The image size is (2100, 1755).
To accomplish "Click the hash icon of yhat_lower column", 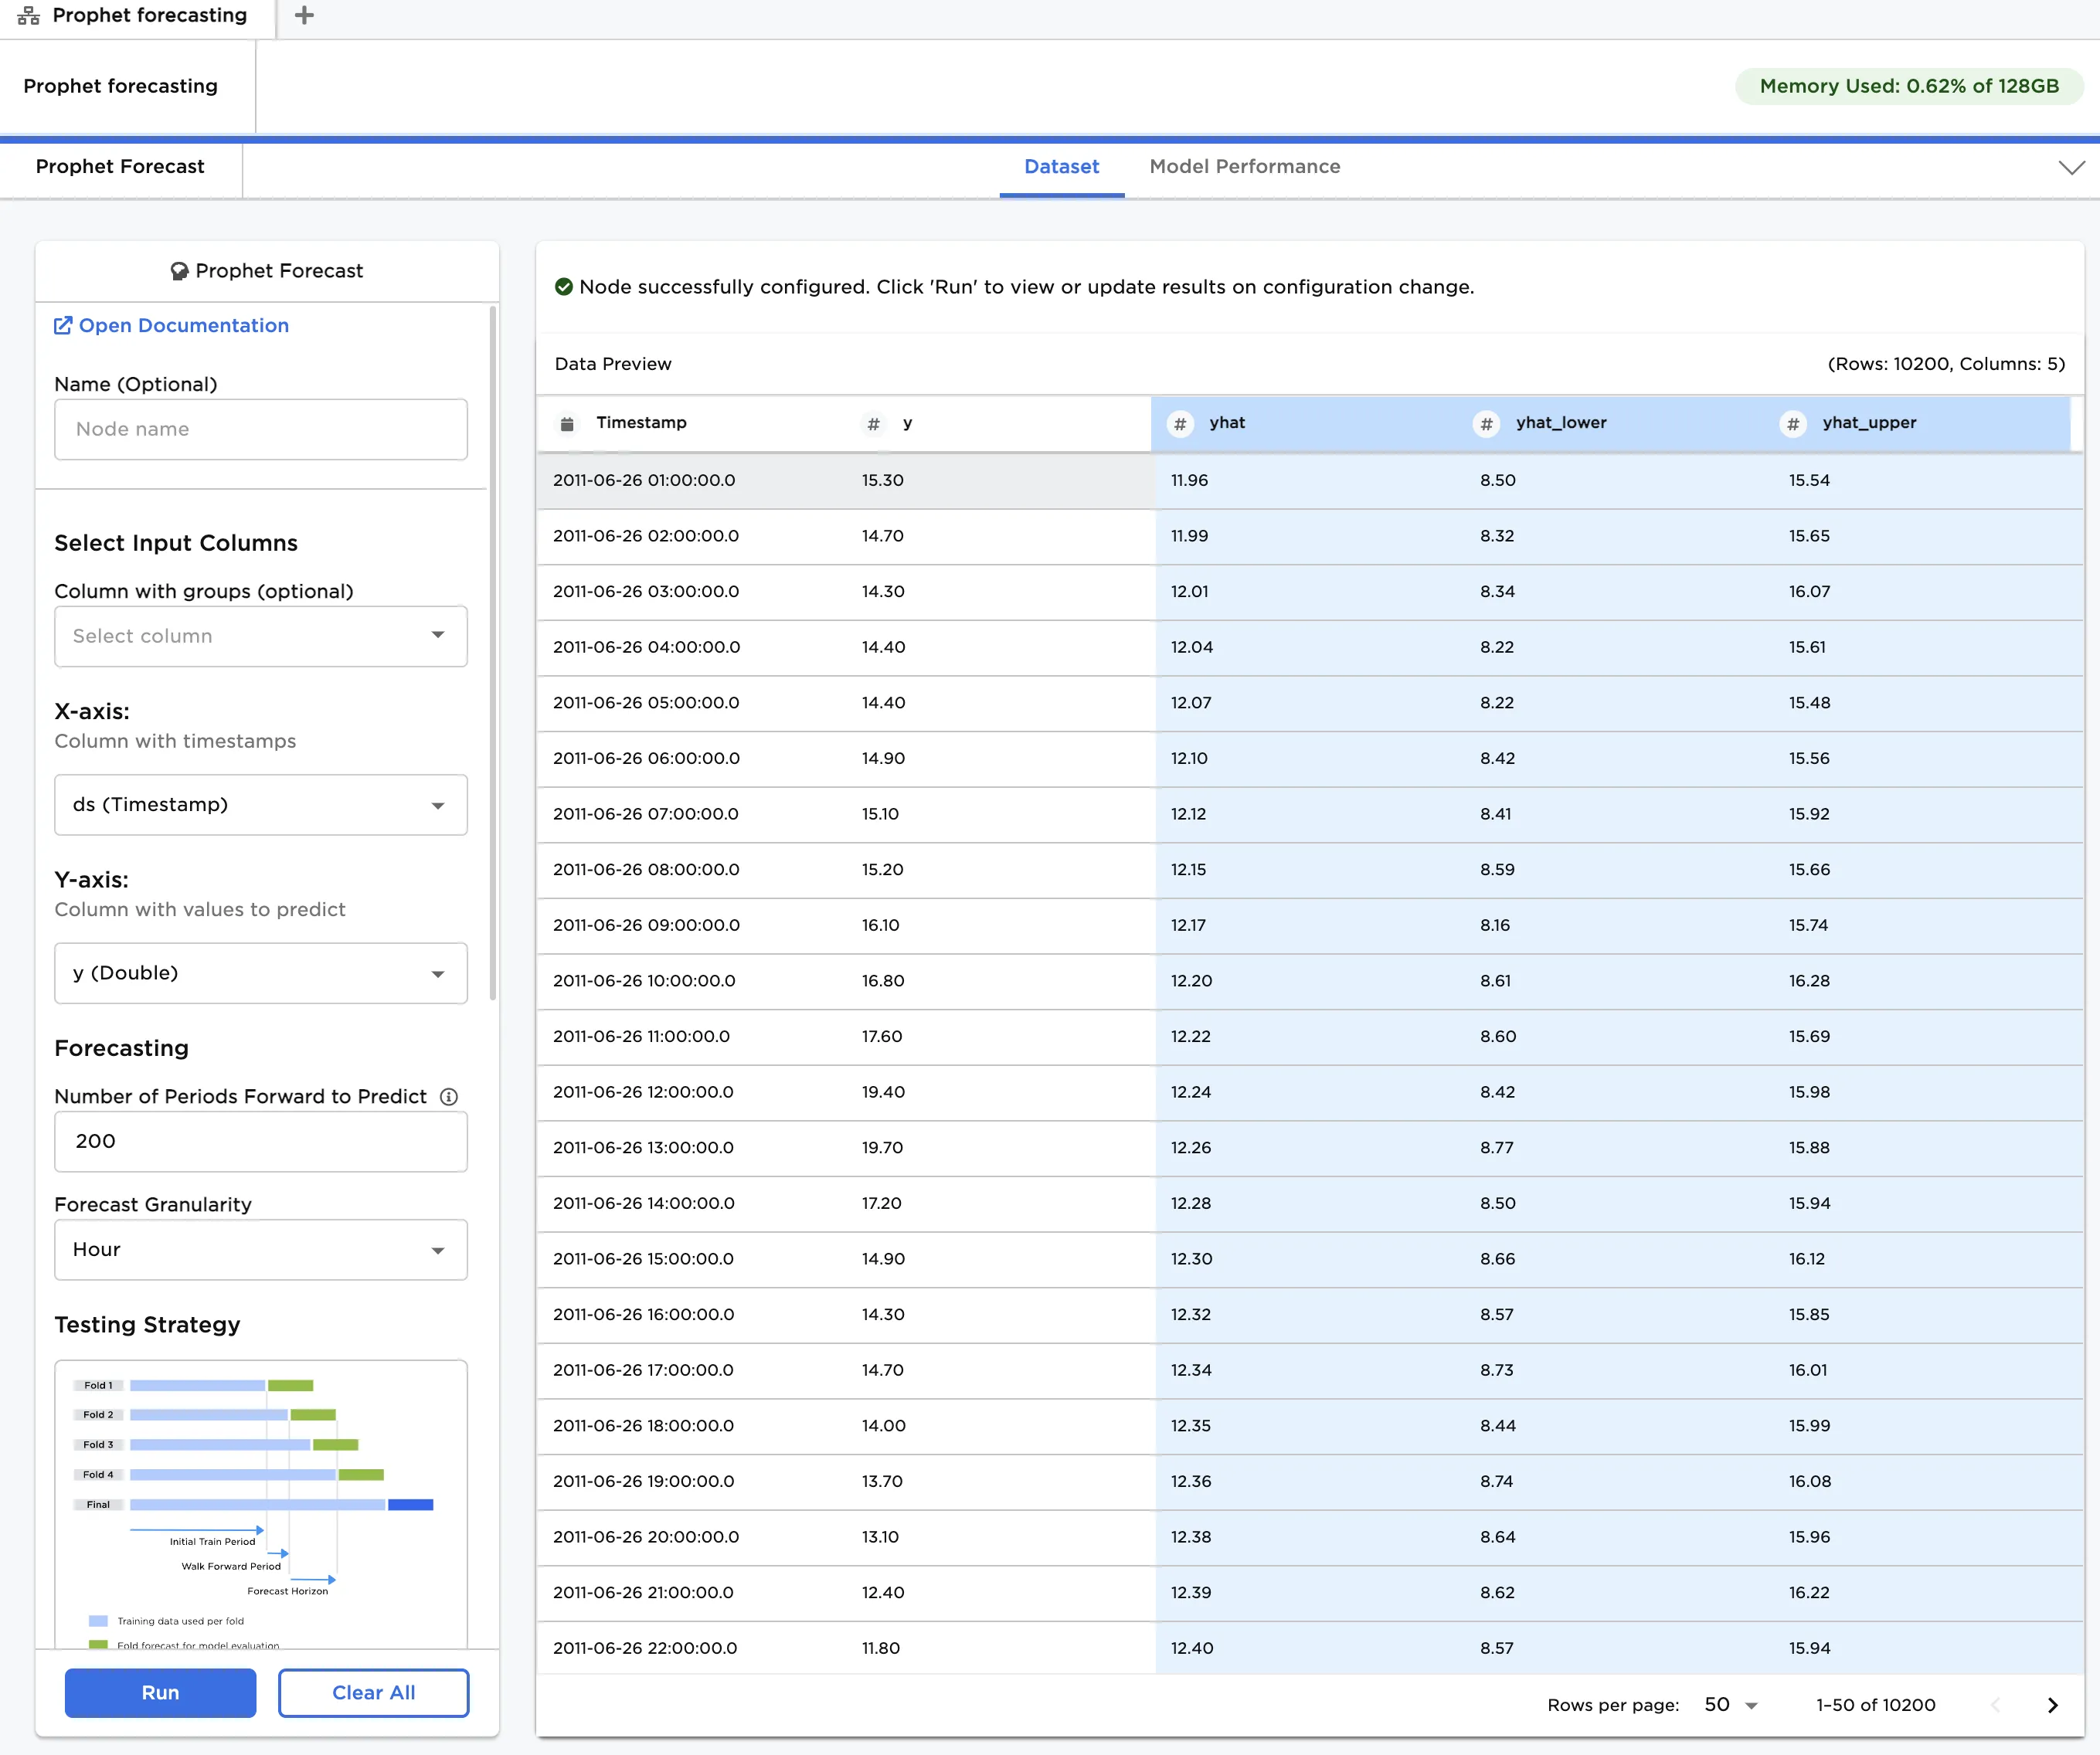I will [1486, 423].
